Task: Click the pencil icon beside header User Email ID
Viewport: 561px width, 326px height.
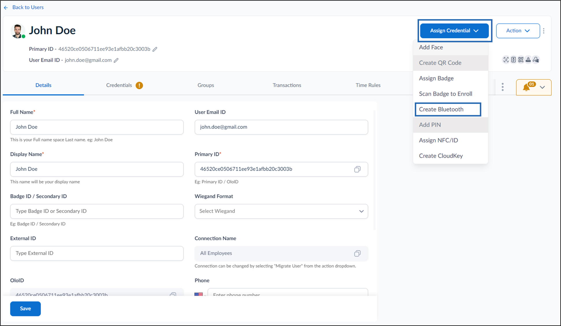Action: tap(116, 60)
